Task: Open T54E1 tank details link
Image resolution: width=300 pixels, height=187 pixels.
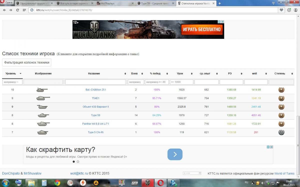Action: [96, 98]
